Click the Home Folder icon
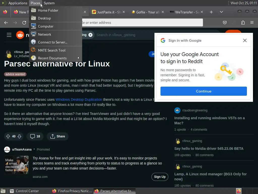Viewport: 258px width, 194px height. coord(34,10)
